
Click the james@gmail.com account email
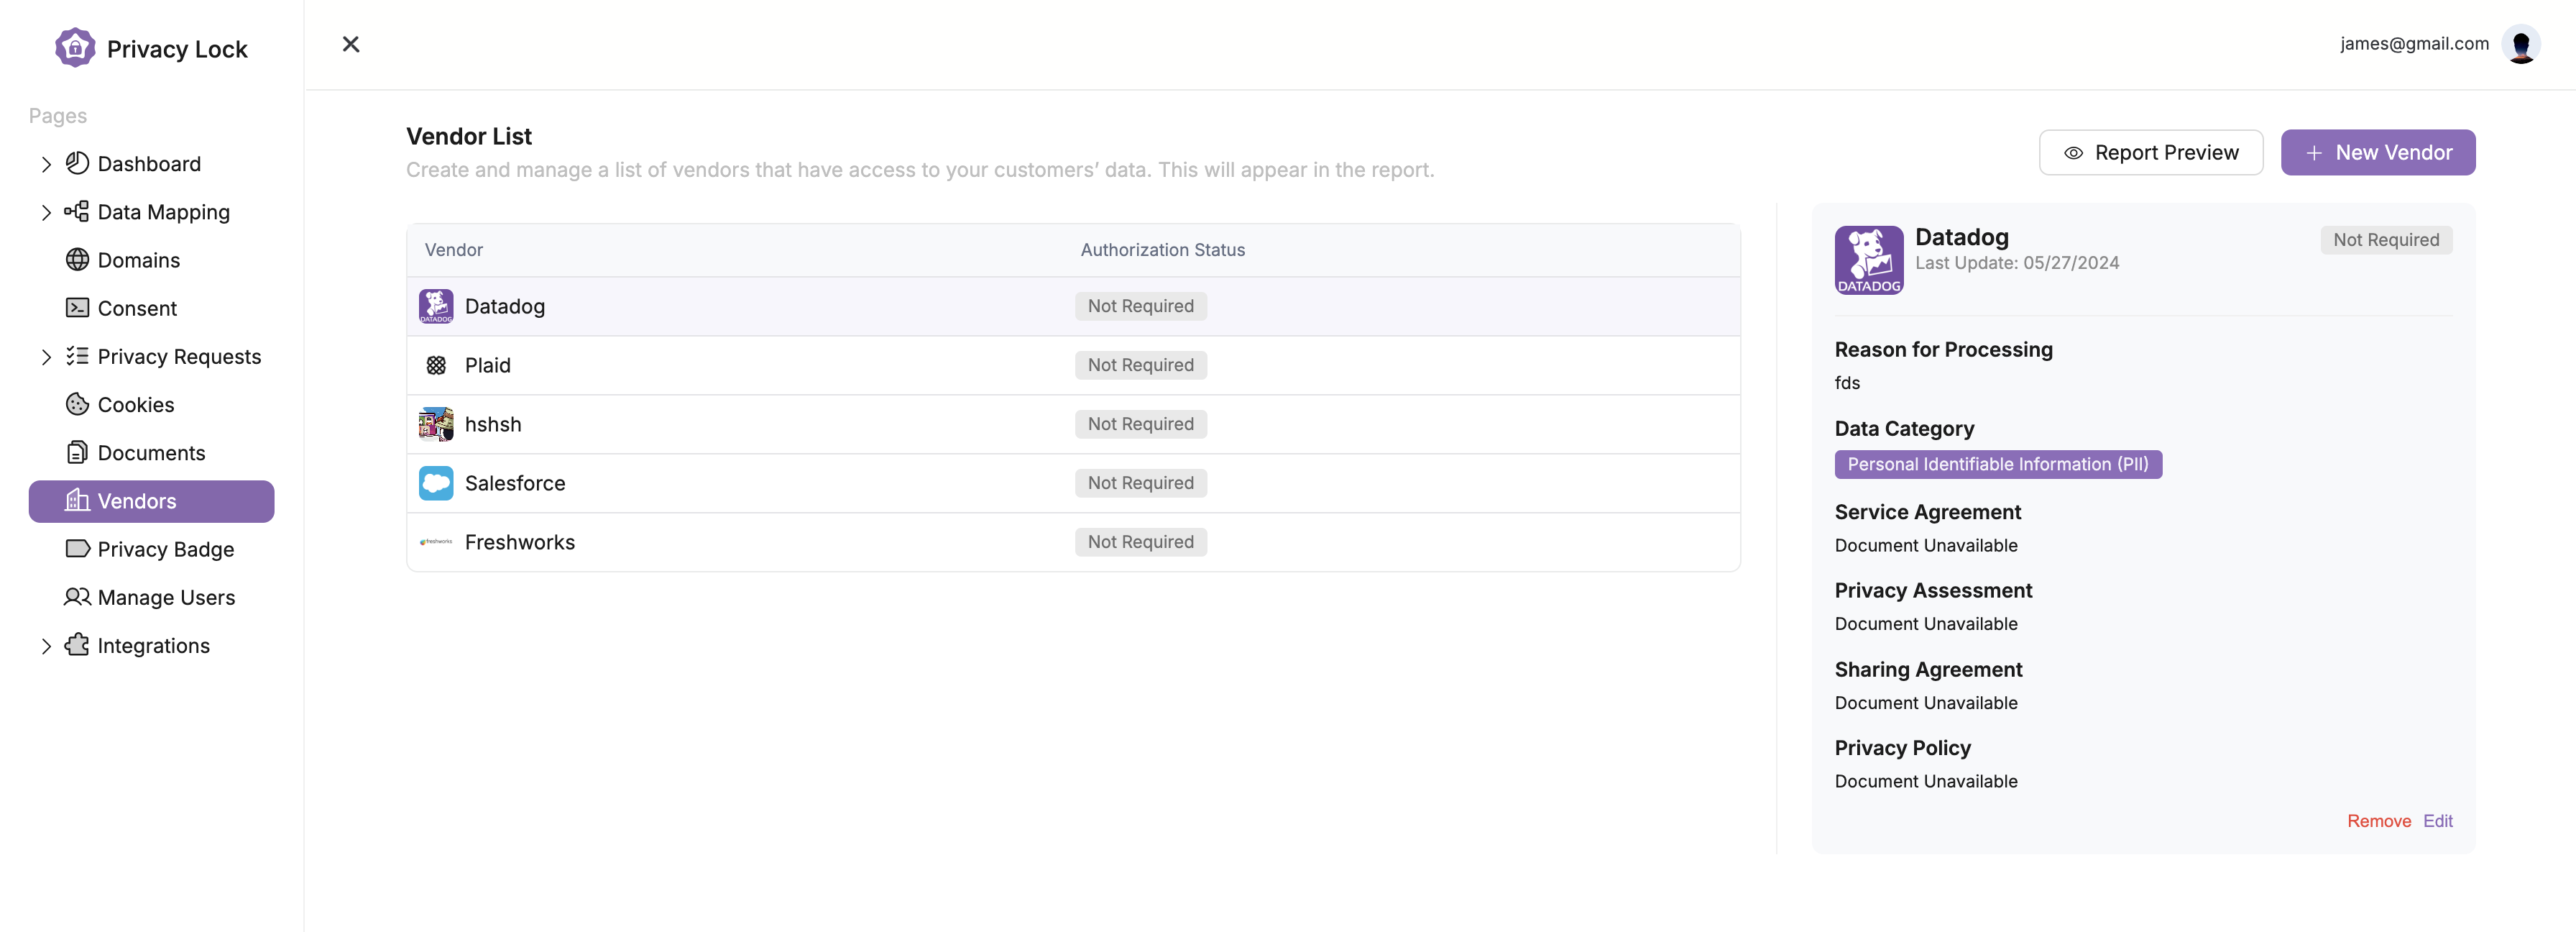(x=2414, y=44)
